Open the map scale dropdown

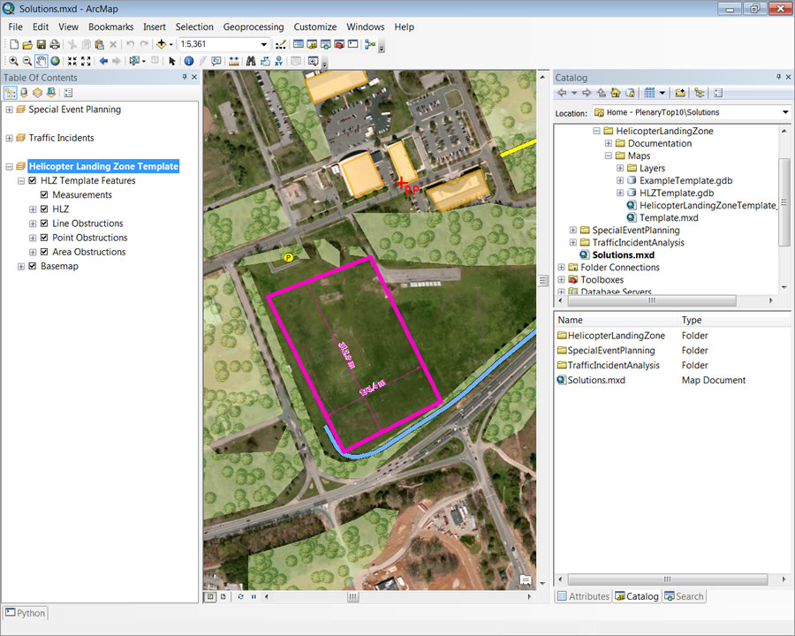point(263,44)
